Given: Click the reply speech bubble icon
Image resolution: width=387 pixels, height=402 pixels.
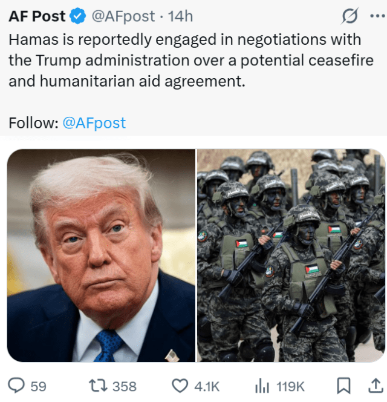Looking at the screenshot, I should (x=16, y=386).
